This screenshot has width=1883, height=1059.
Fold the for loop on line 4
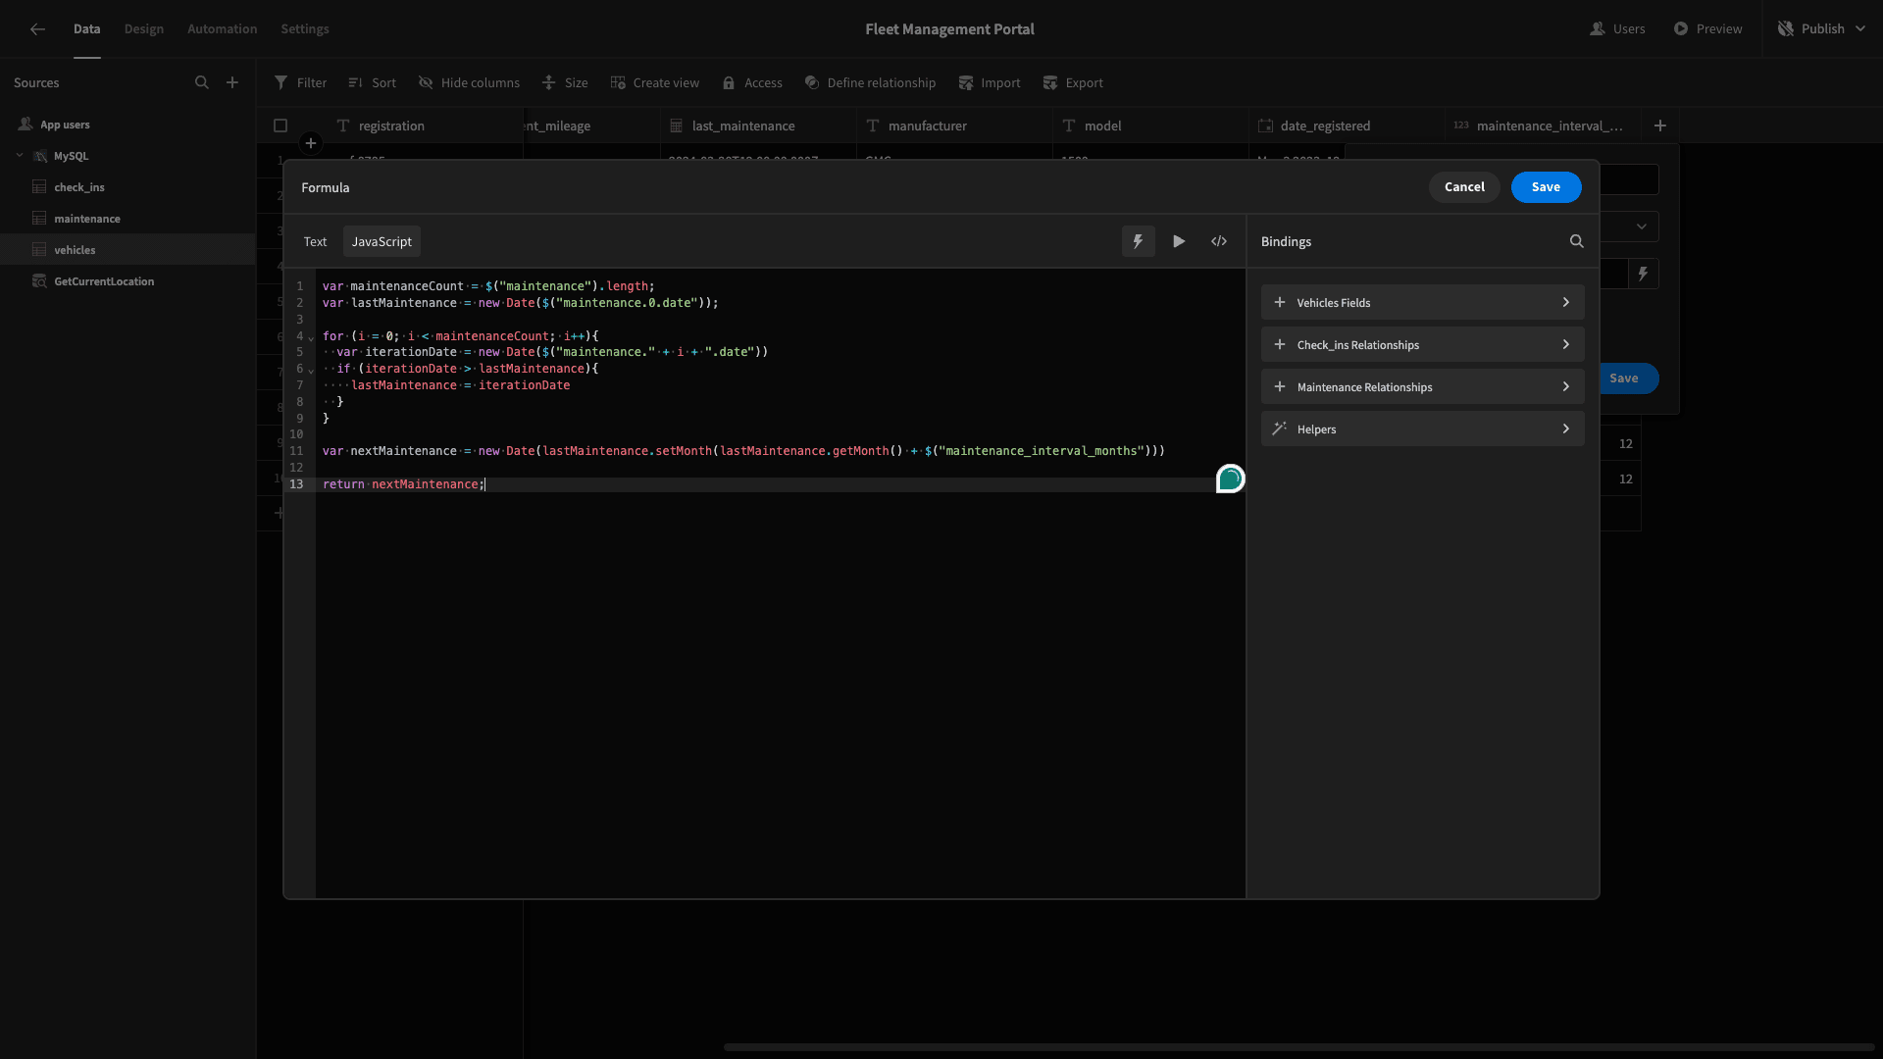311,337
